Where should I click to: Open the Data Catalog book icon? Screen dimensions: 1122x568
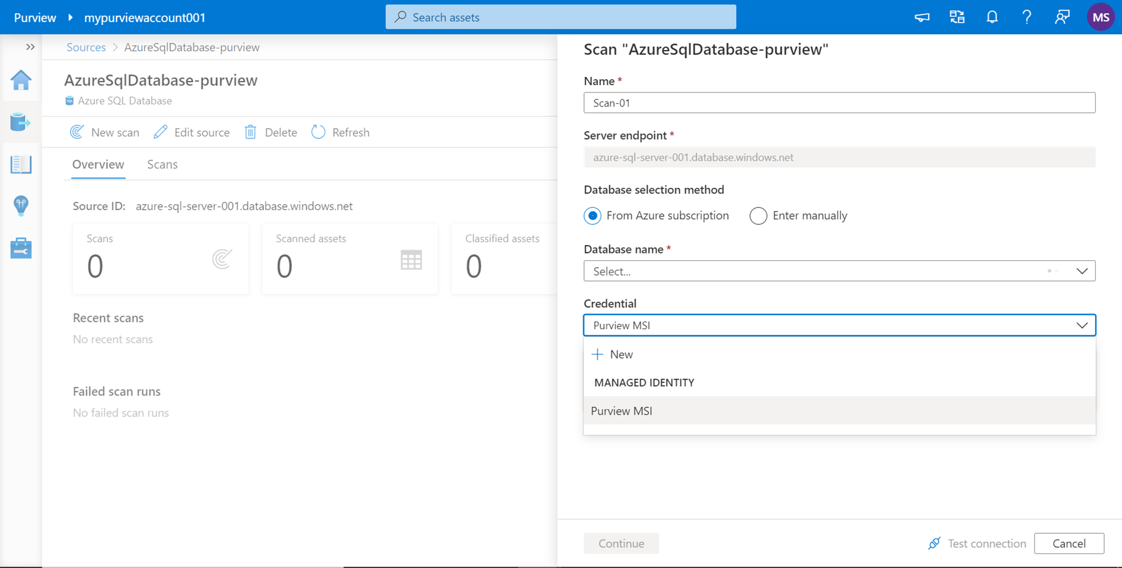[x=21, y=164]
